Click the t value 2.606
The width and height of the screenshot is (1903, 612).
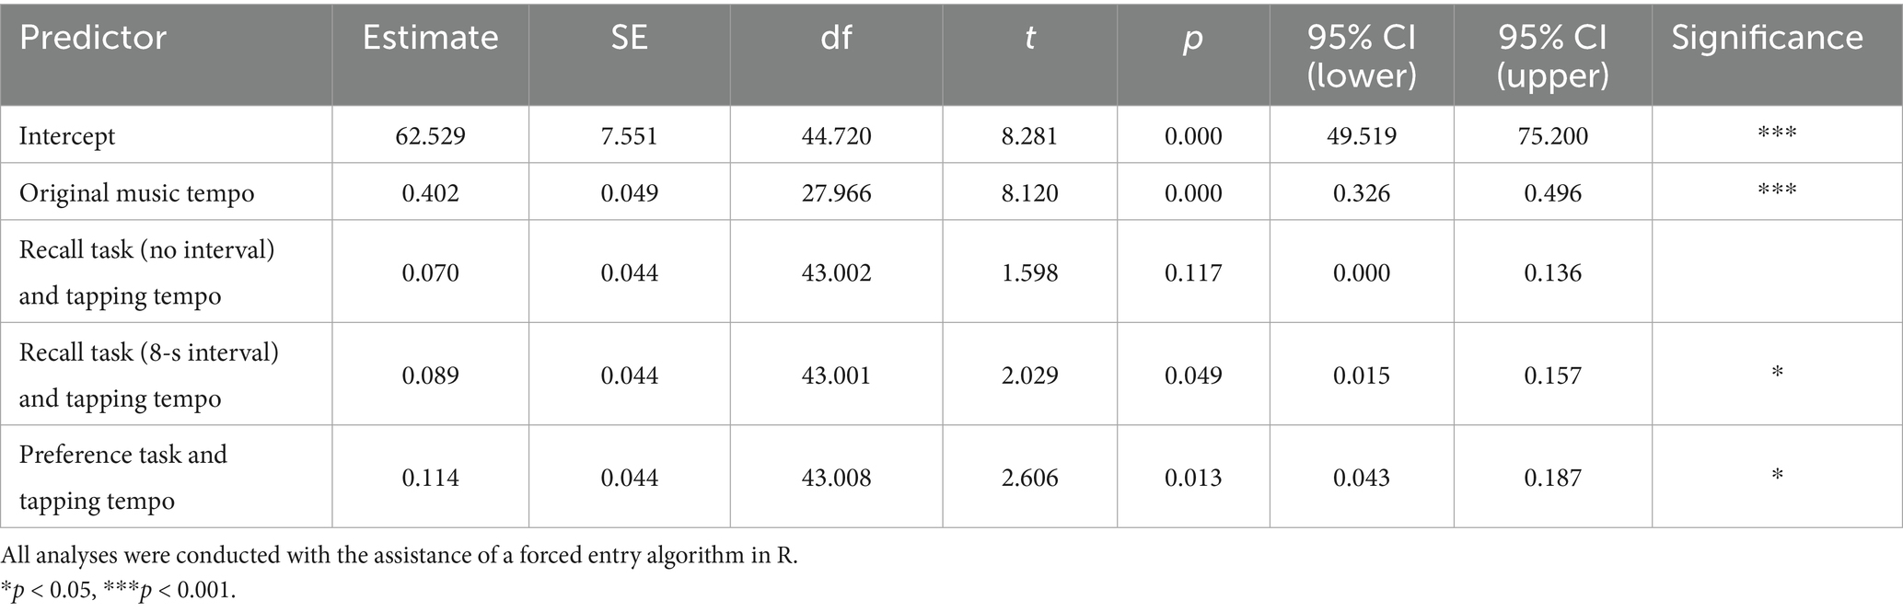1029,477
